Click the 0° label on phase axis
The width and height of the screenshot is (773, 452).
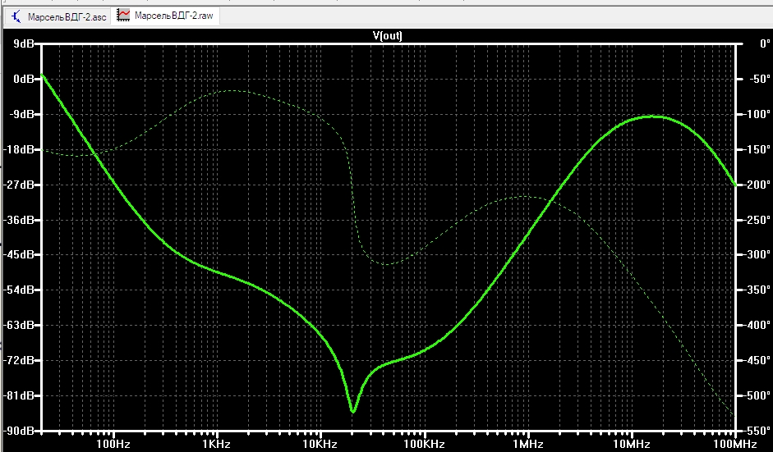(x=765, y=43)
